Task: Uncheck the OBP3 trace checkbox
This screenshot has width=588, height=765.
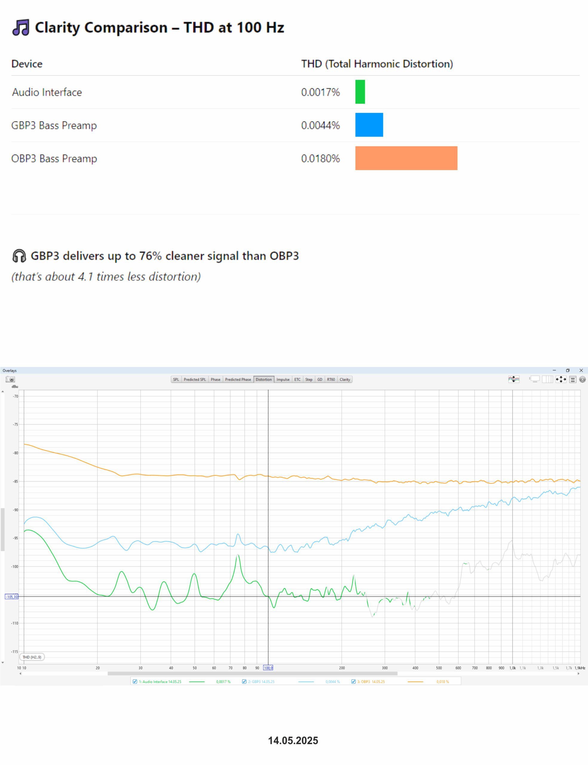Action: click(x=353, y=681)
